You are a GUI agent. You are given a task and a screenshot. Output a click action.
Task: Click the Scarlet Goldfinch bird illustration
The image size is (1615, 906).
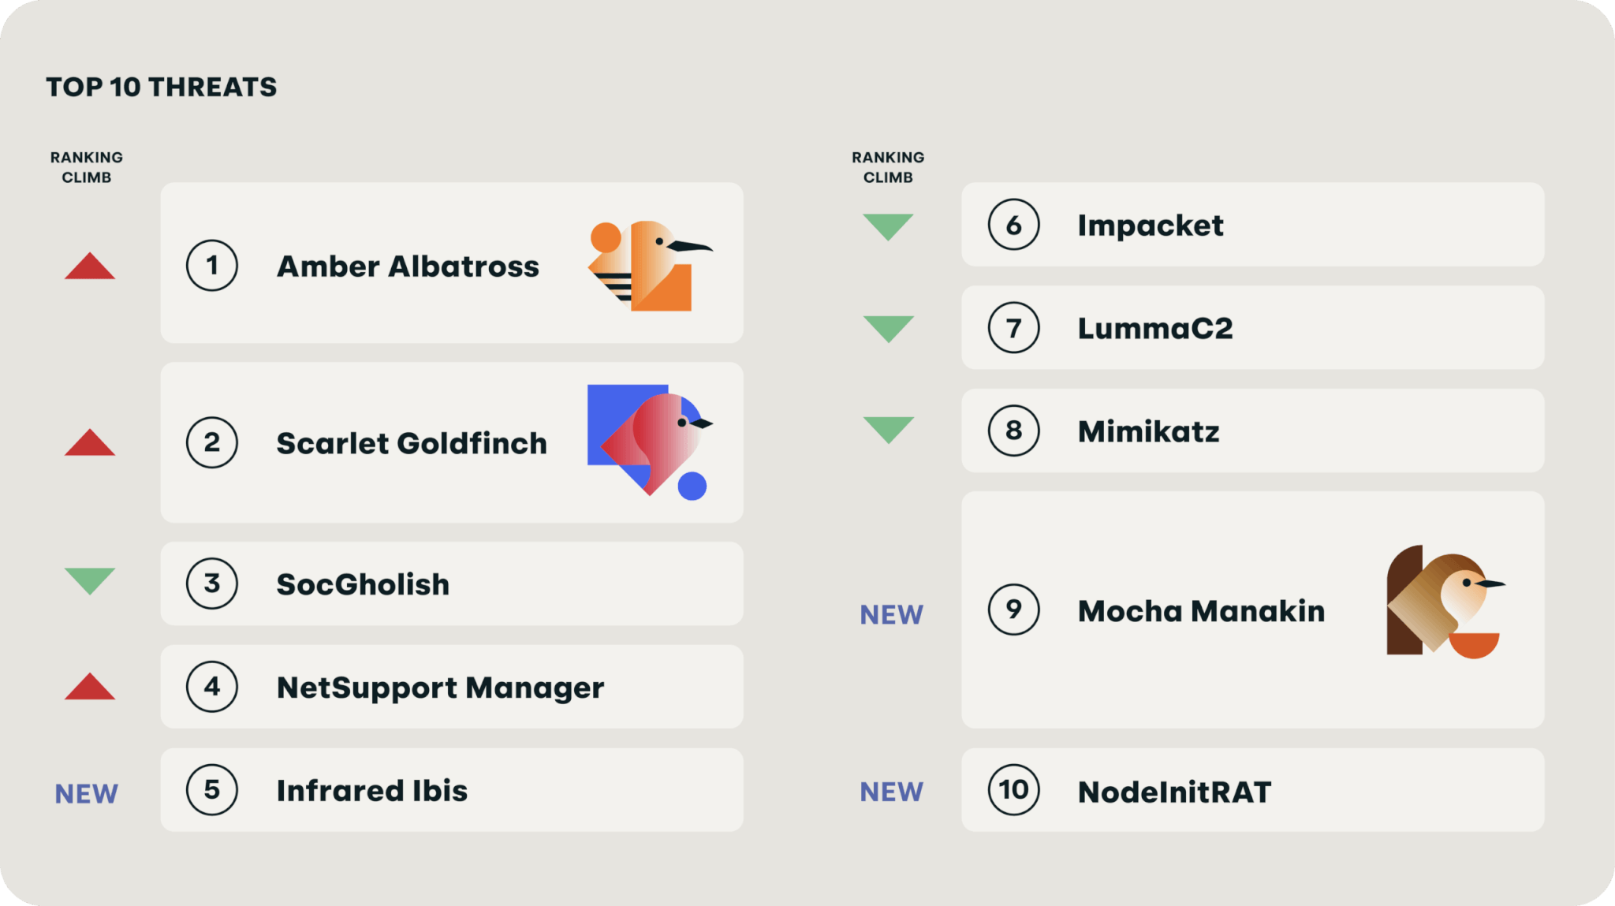point(650,442)
